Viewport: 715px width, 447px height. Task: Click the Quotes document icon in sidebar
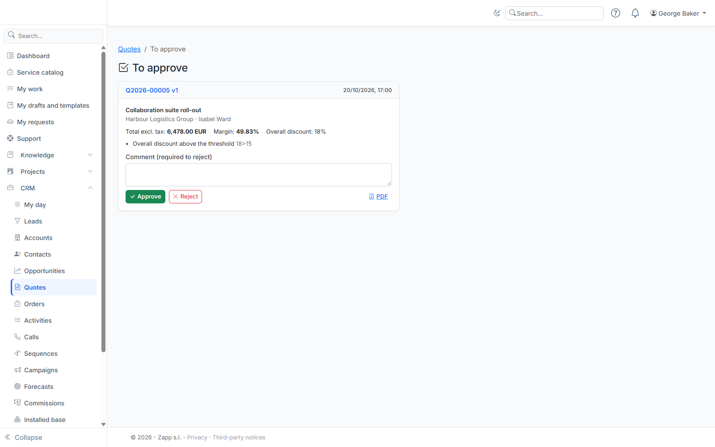tap(17, 287)
